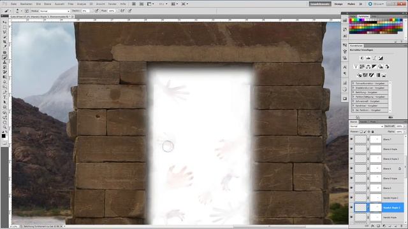408x229 pixels.
Task: Delete layer using the trash icon
Action: tap(401, 226)
